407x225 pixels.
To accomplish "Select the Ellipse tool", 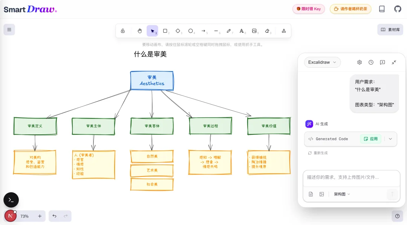I will click(191, 31).
